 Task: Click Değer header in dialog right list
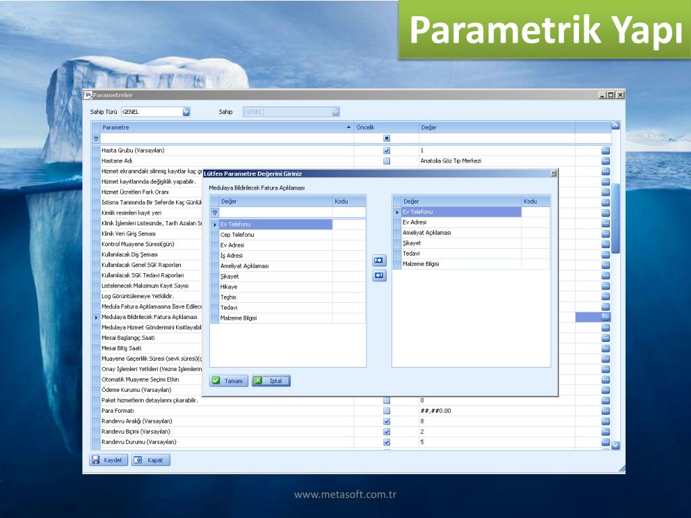click(462, 201)
